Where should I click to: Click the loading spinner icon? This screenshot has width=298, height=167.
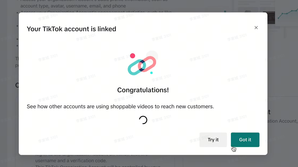(143, 120)
